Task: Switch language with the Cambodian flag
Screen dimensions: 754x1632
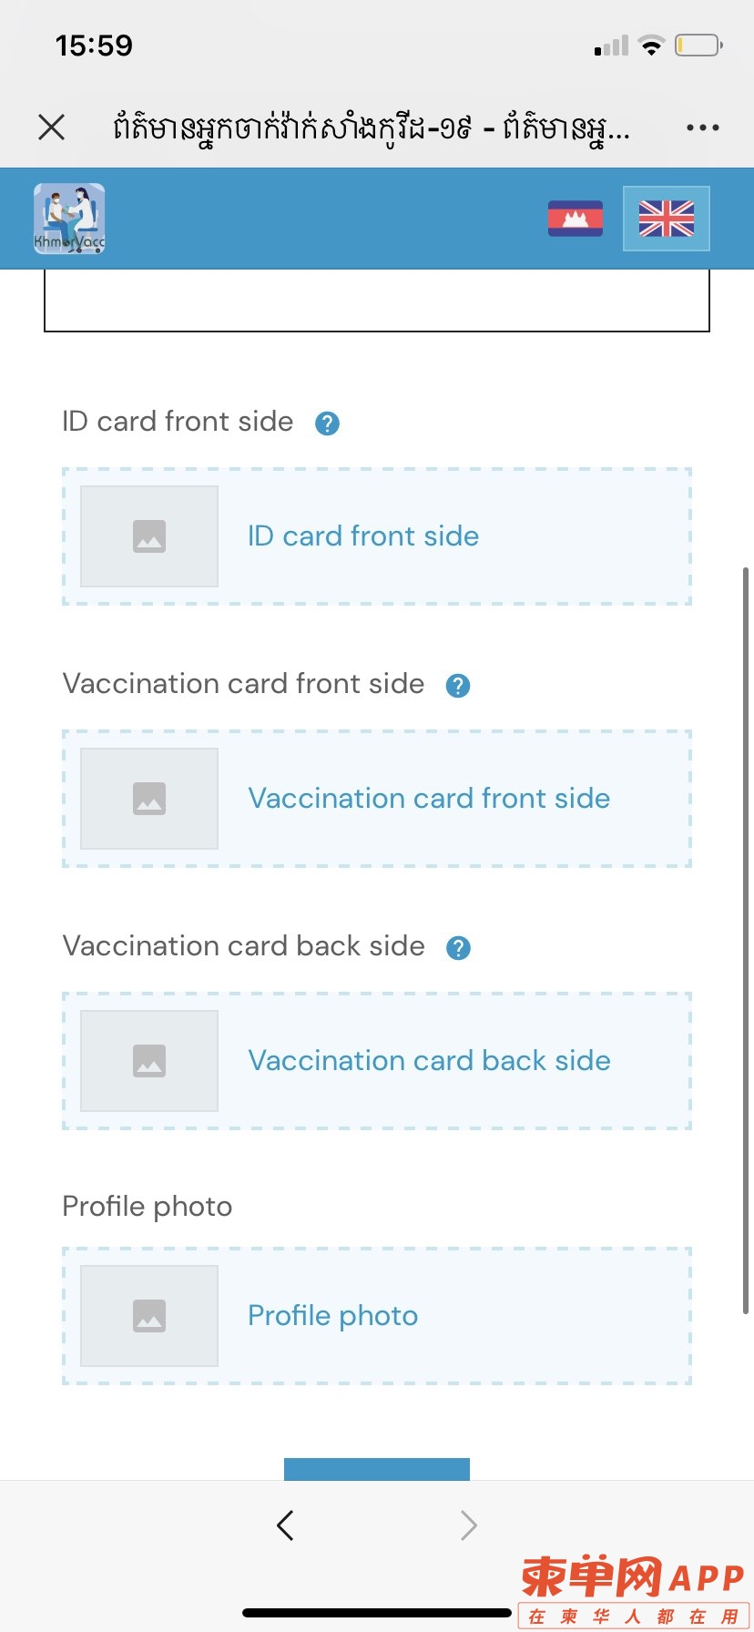Action: 576,219
